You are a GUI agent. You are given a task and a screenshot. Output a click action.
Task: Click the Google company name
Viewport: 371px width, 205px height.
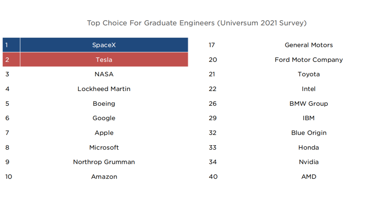[104, 118]
